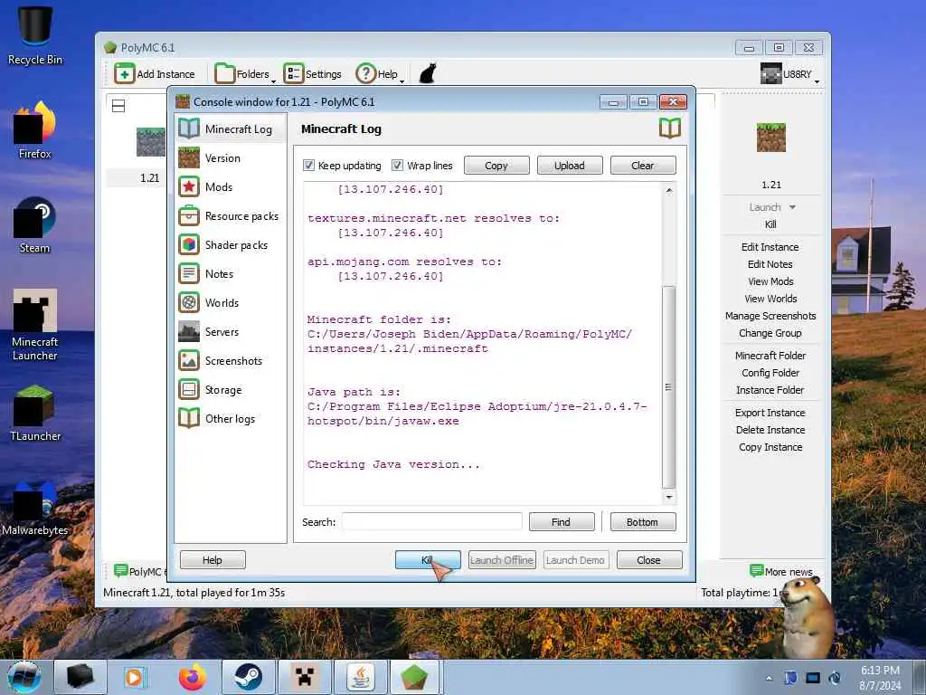Click the Upload log button

tap(570, 166)
